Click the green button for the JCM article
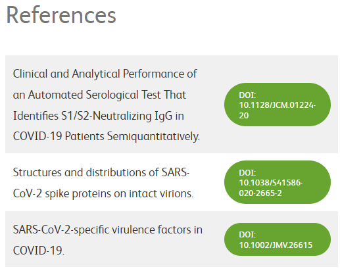This screenshot has width=340, height=269. pyautogui.click(x=278, y=105)
